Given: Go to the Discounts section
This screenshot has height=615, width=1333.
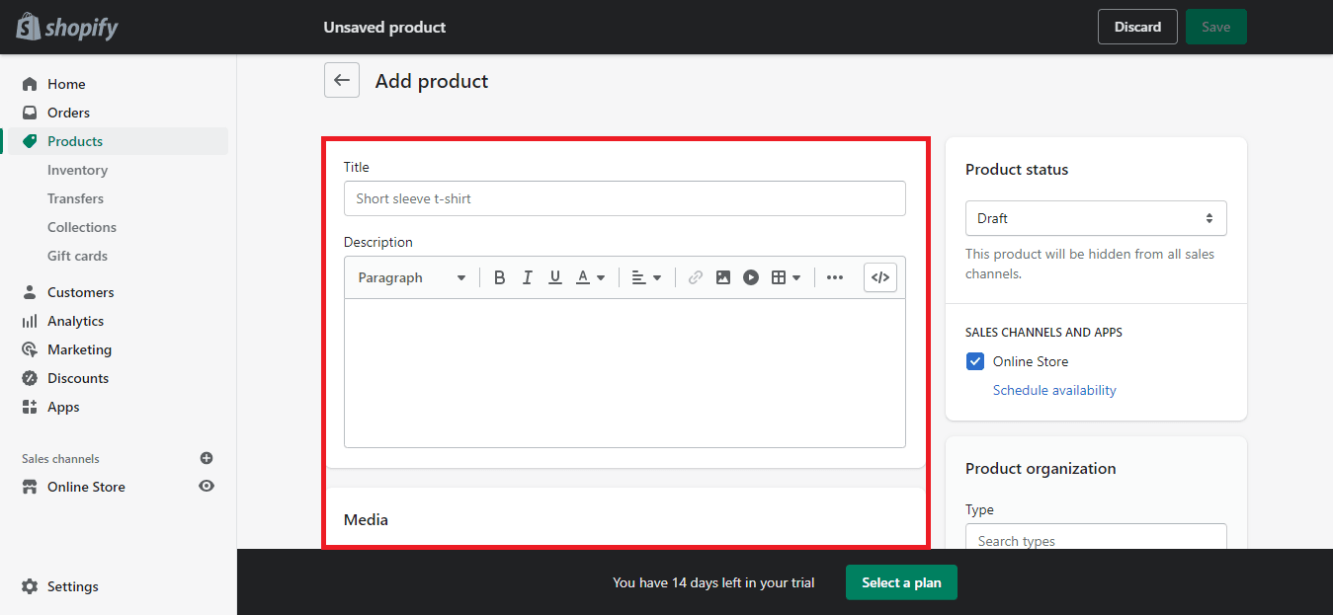Looking at the screenshot, I should pos(76,377).
